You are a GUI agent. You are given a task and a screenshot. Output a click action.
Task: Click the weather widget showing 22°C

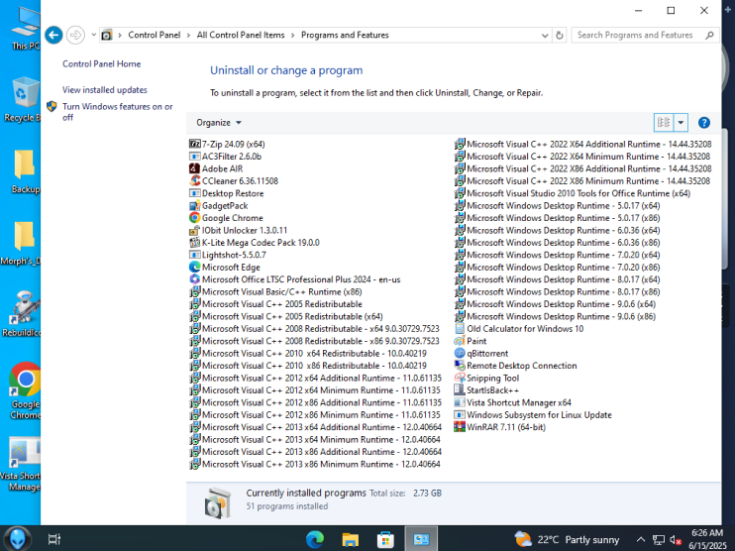pos(567,539)
